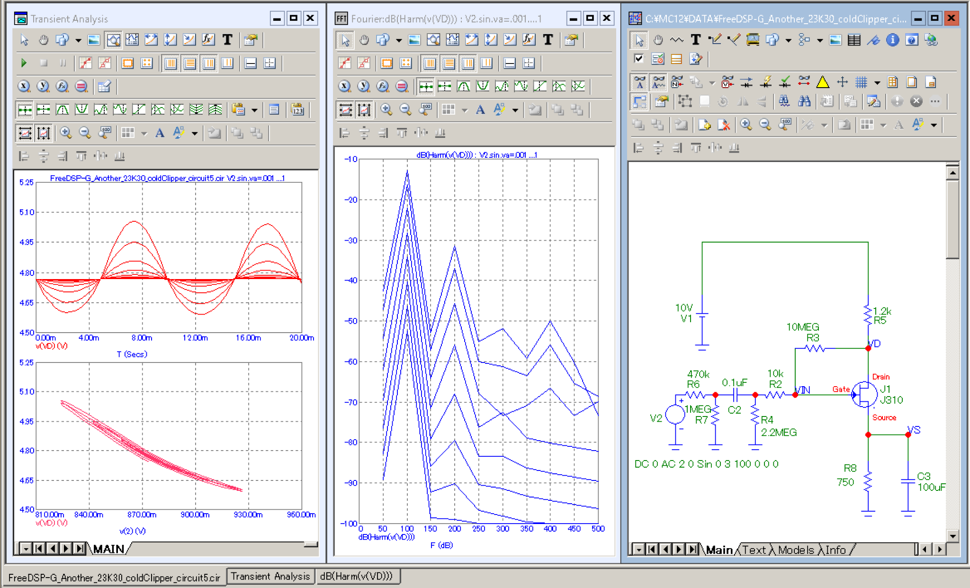Click next page arrow in Transient Analysis window
Image resolution: width=970 pixels, height=588 pixels.
click(x=66, y=549)
